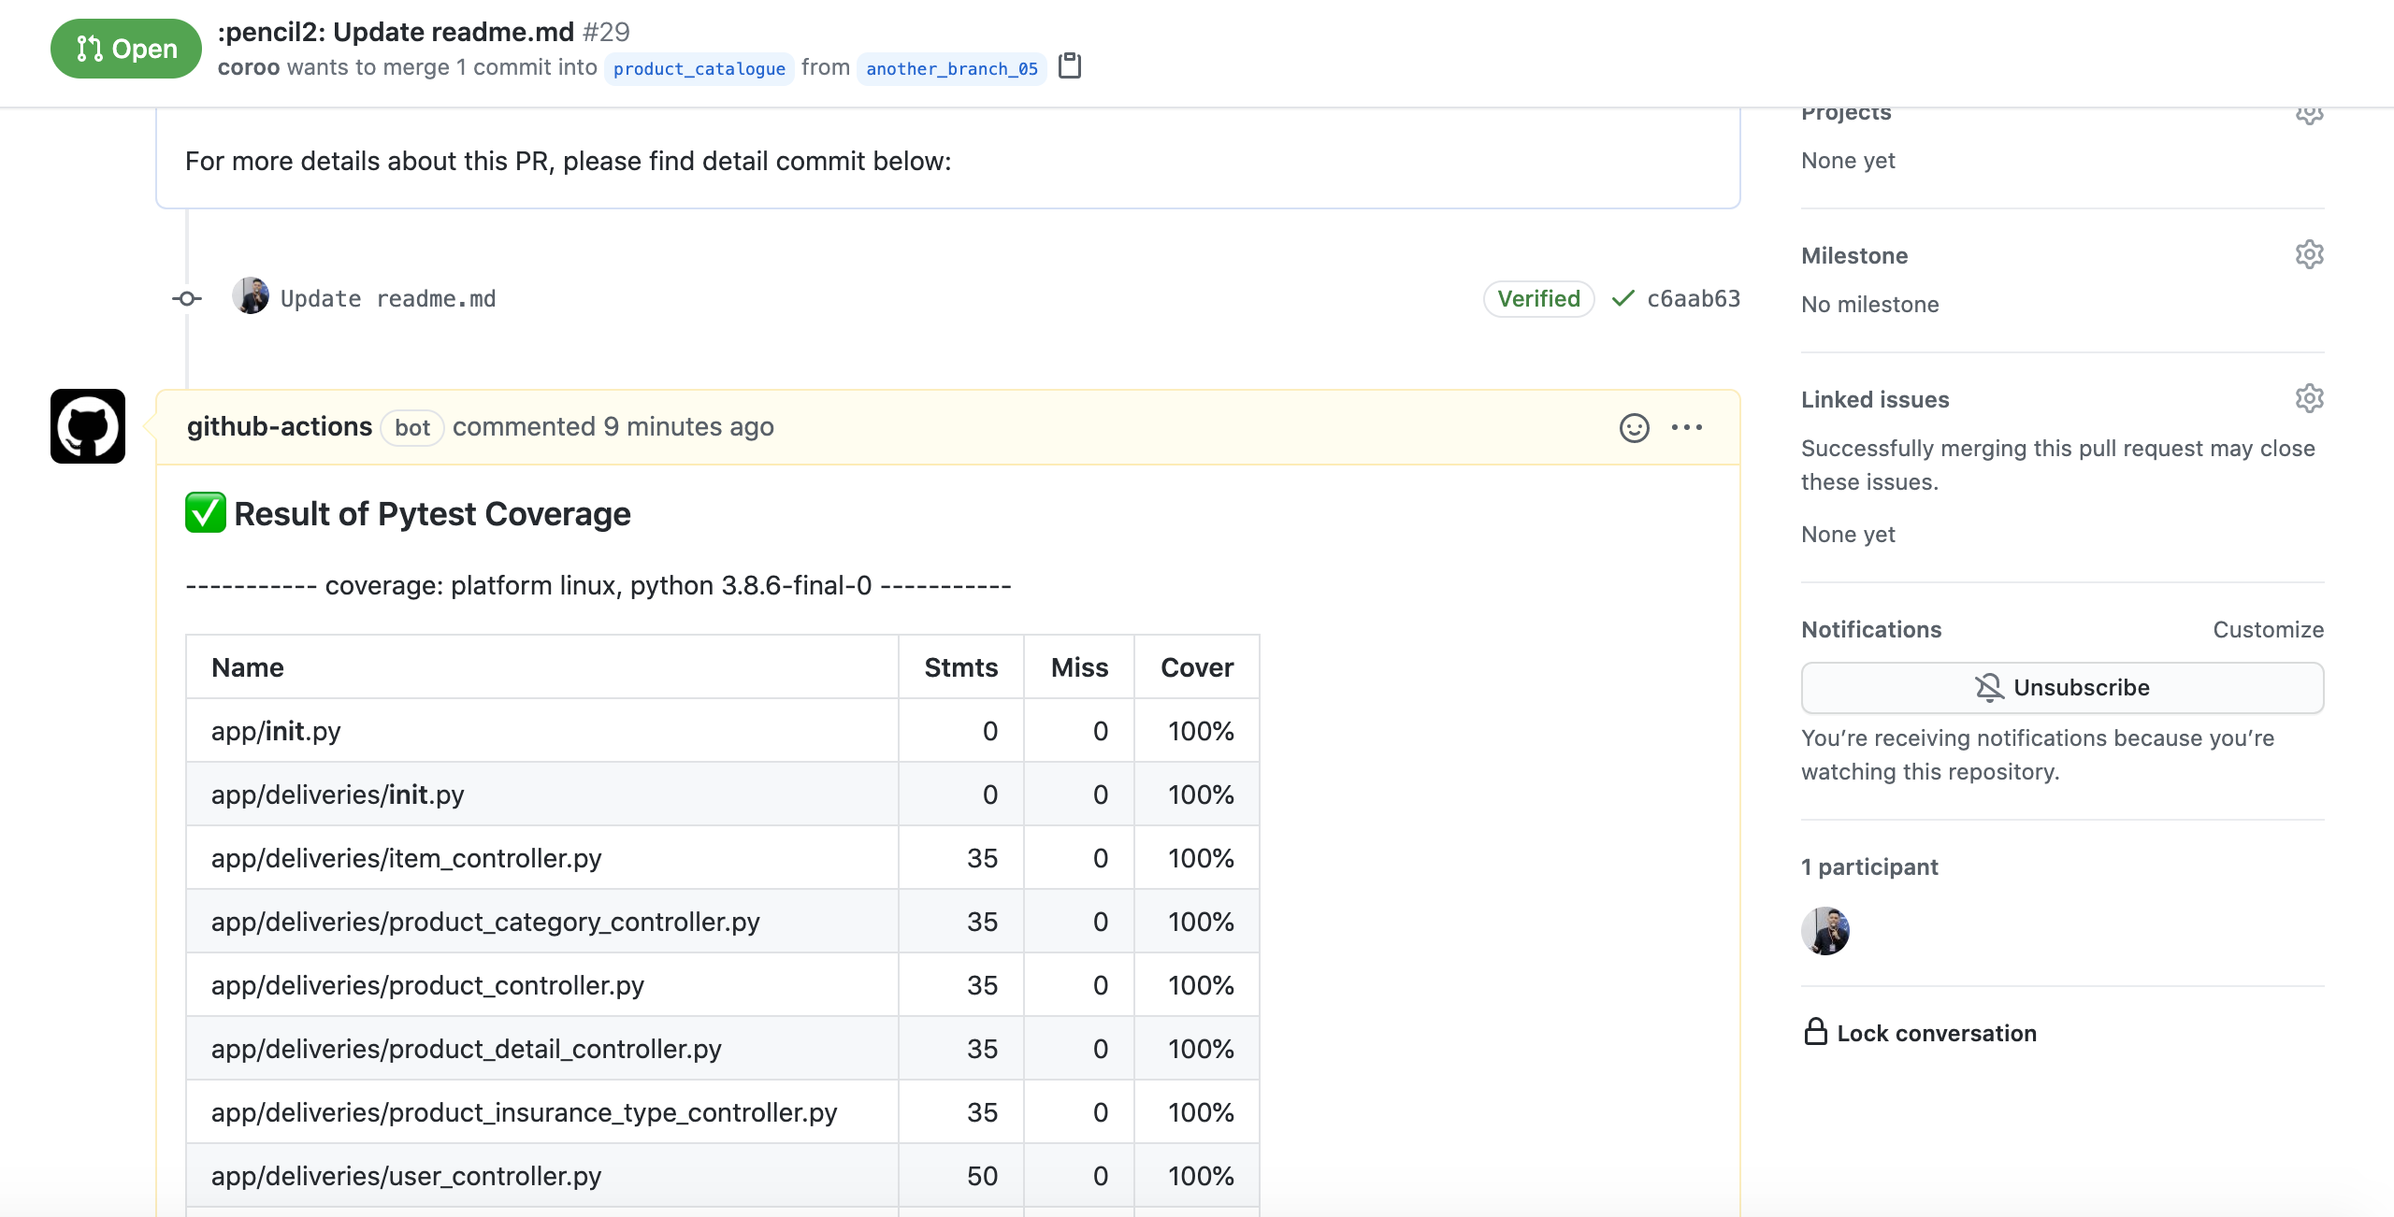Click Lock conversation
Image resolution: width=2394 pixels, height=1217 pixels.
1921,1032
